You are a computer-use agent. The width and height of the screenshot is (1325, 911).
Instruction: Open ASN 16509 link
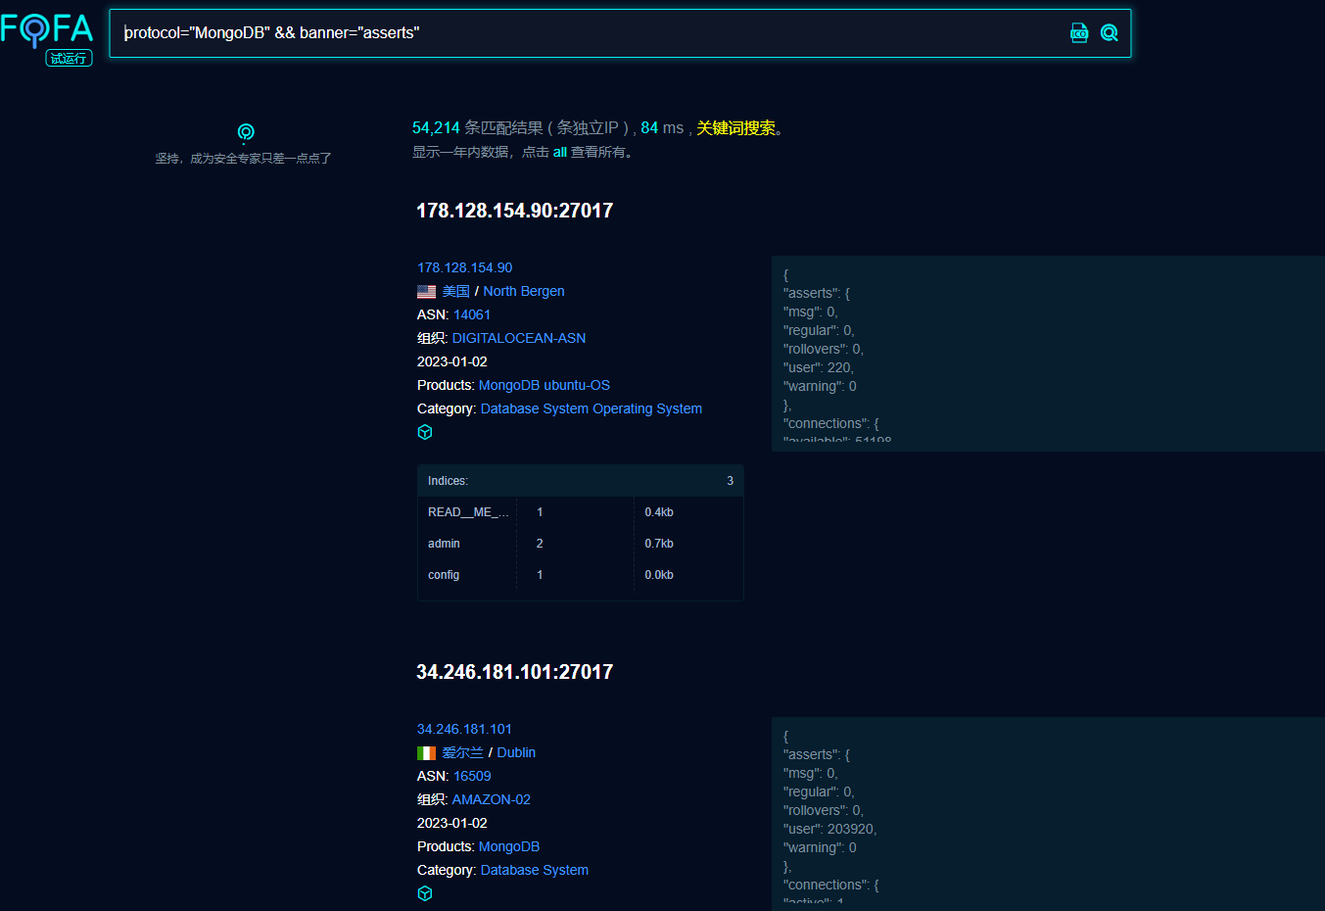(472, 776)
